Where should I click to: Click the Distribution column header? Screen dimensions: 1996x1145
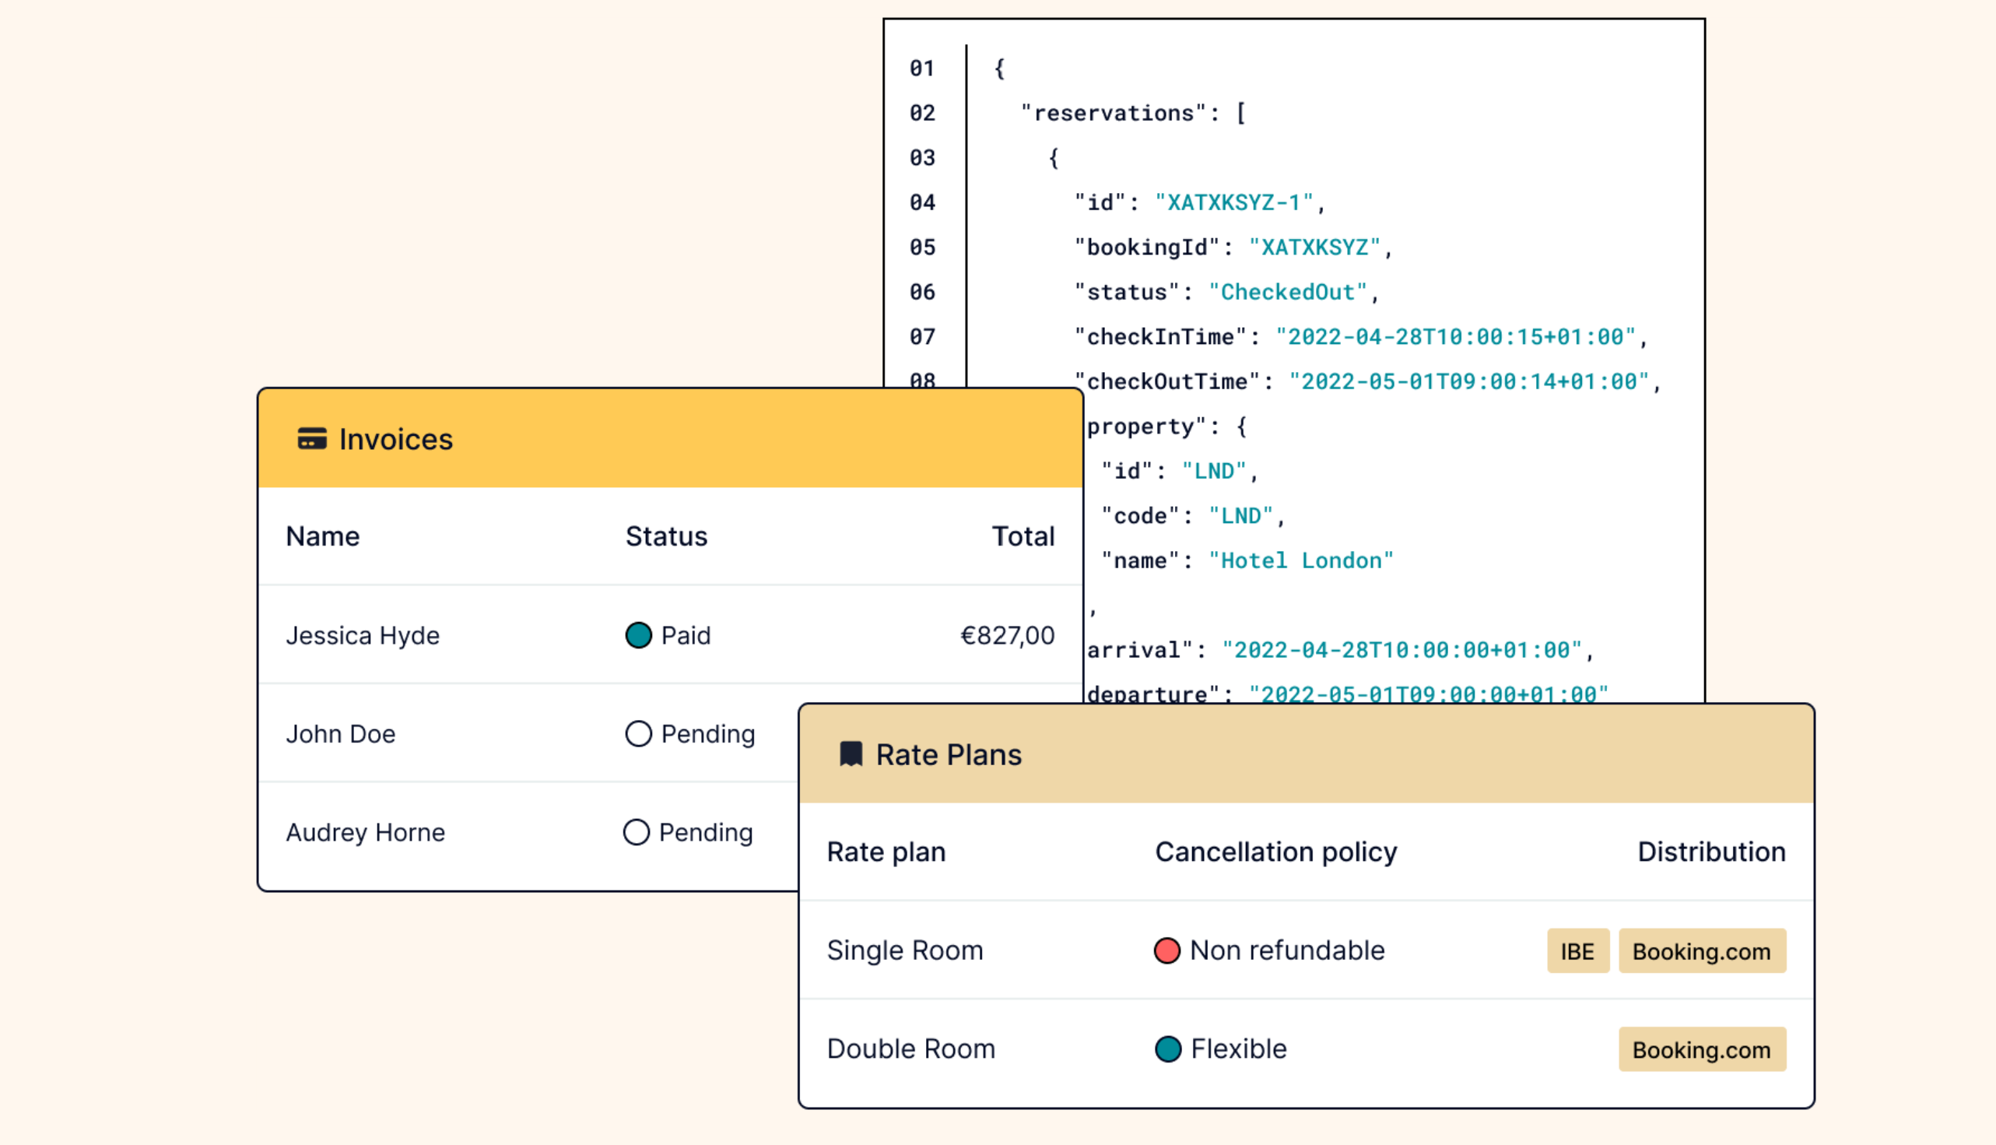(x=1710, y=852)
